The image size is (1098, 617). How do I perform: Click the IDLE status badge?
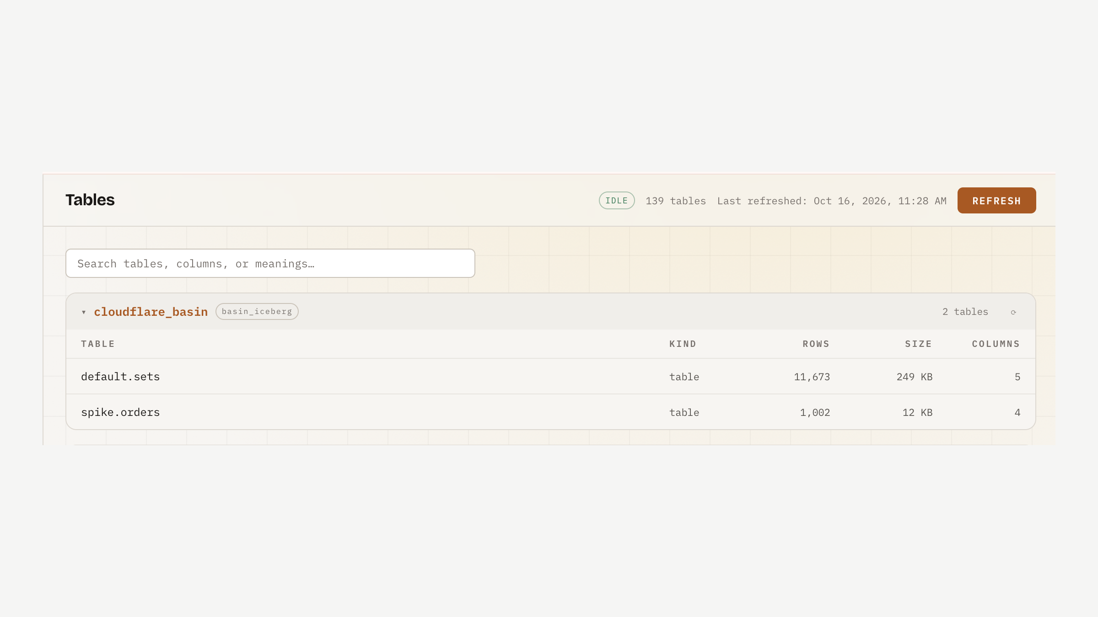[617, 201]
